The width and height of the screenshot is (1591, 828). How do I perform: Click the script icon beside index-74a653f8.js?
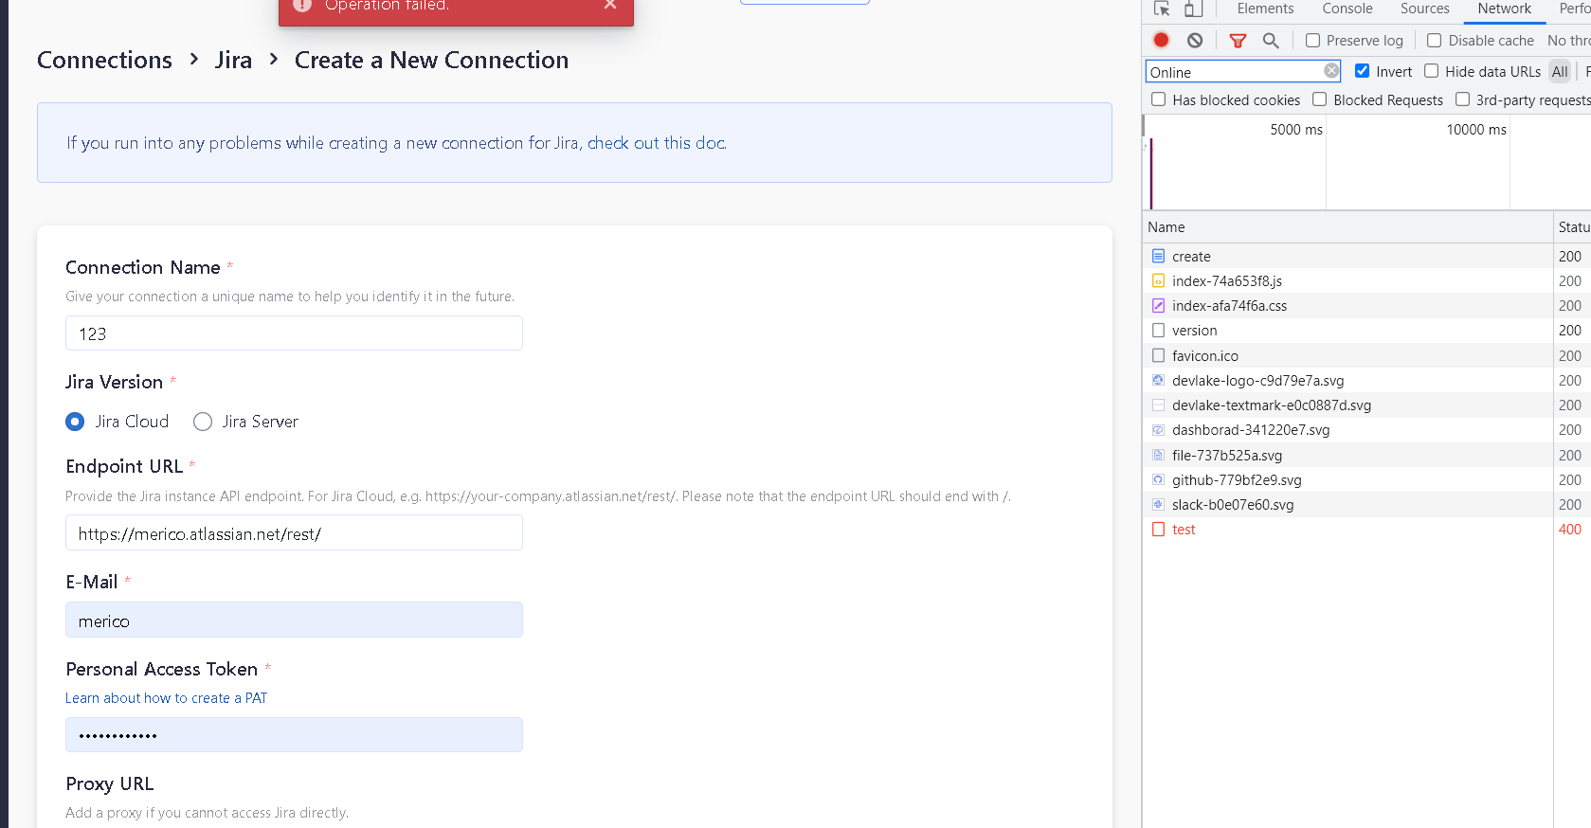1158,280
